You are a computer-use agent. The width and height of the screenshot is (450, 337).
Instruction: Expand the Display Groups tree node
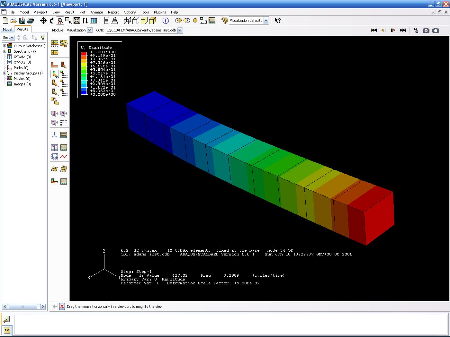click(5, 73)
